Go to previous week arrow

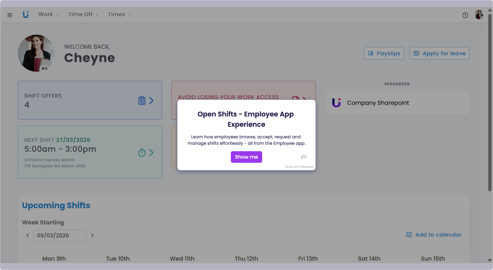28,235
